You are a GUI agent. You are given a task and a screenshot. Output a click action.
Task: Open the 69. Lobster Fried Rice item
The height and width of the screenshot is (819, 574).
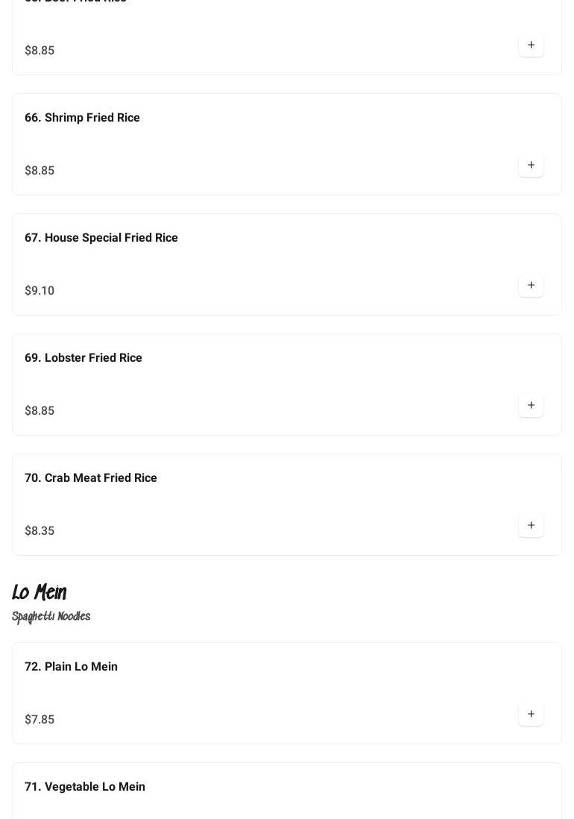coord(83,358)
